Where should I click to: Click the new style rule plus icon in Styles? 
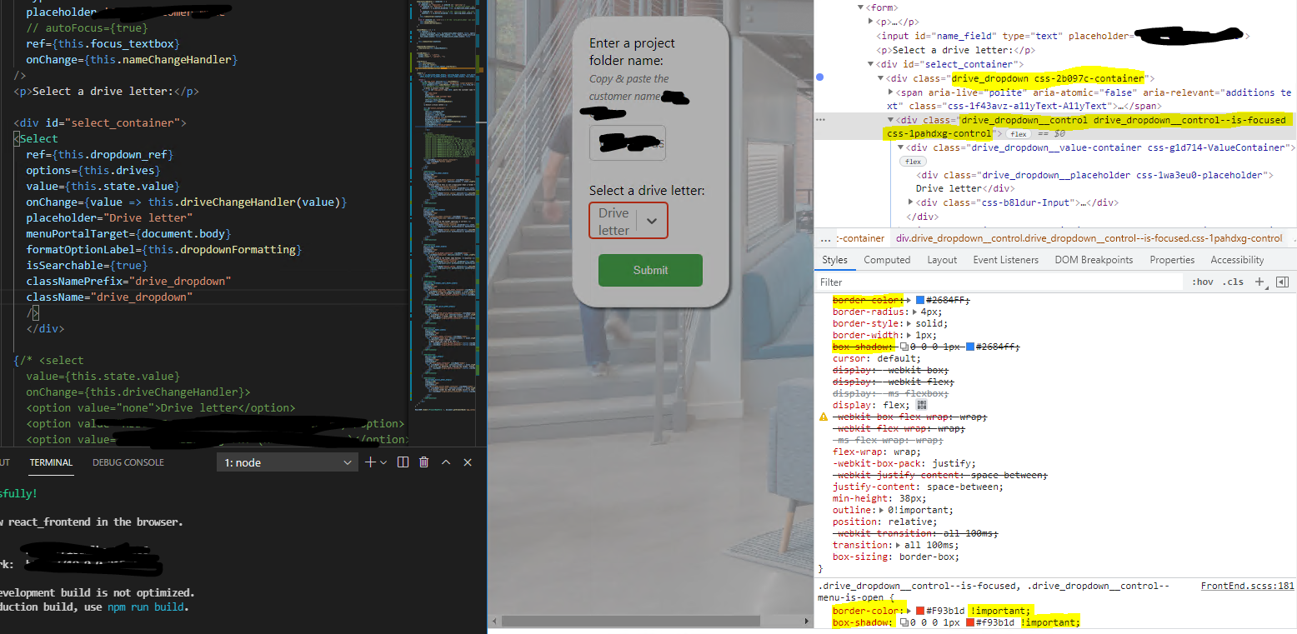(1260, 282)
